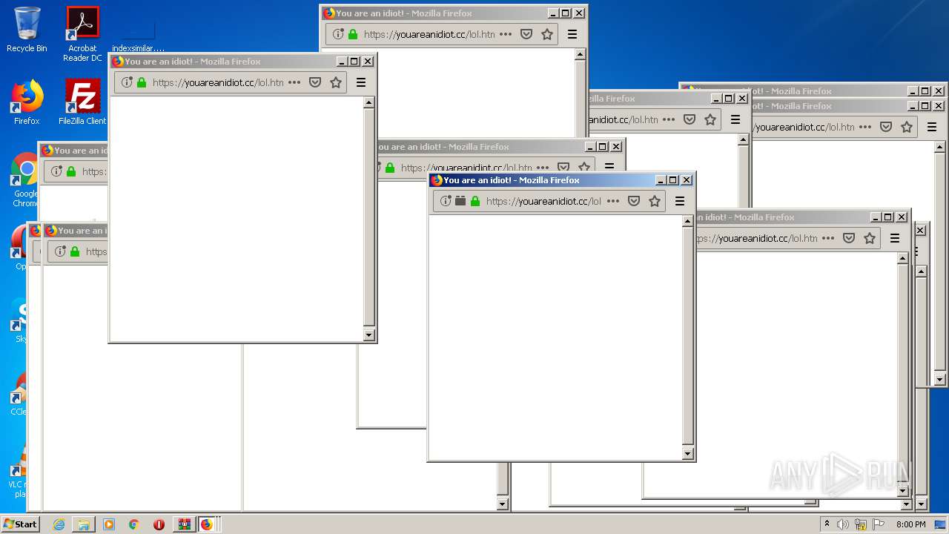Select the FileZilla Client desktop shortcut
949x534 pixels.
(x=82, y=102)
